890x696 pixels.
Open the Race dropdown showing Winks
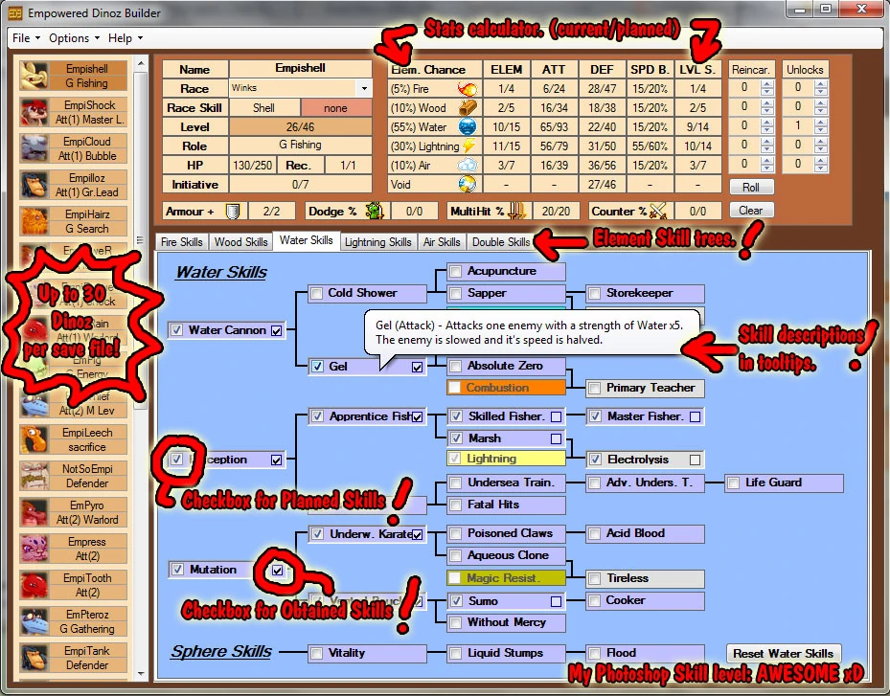coord(300,88)
